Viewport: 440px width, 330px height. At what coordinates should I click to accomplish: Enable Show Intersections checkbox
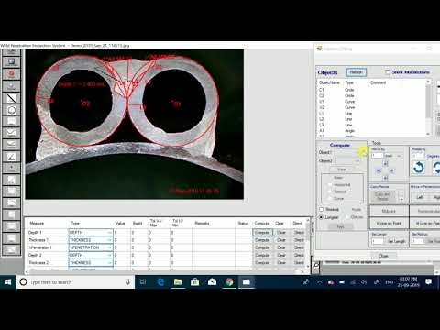click(x=388, y=72)
